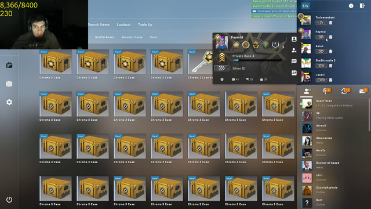Click the first sunburst service medal in popup
371x209 pixels.
tap(236, 45)
